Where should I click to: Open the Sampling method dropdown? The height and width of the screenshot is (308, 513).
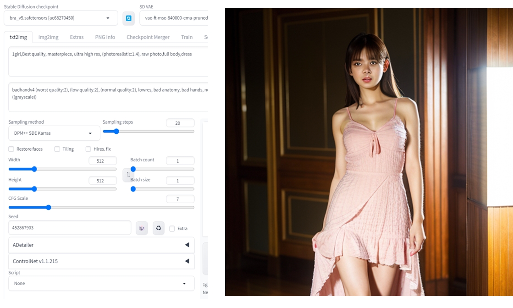tap(54, 133)
